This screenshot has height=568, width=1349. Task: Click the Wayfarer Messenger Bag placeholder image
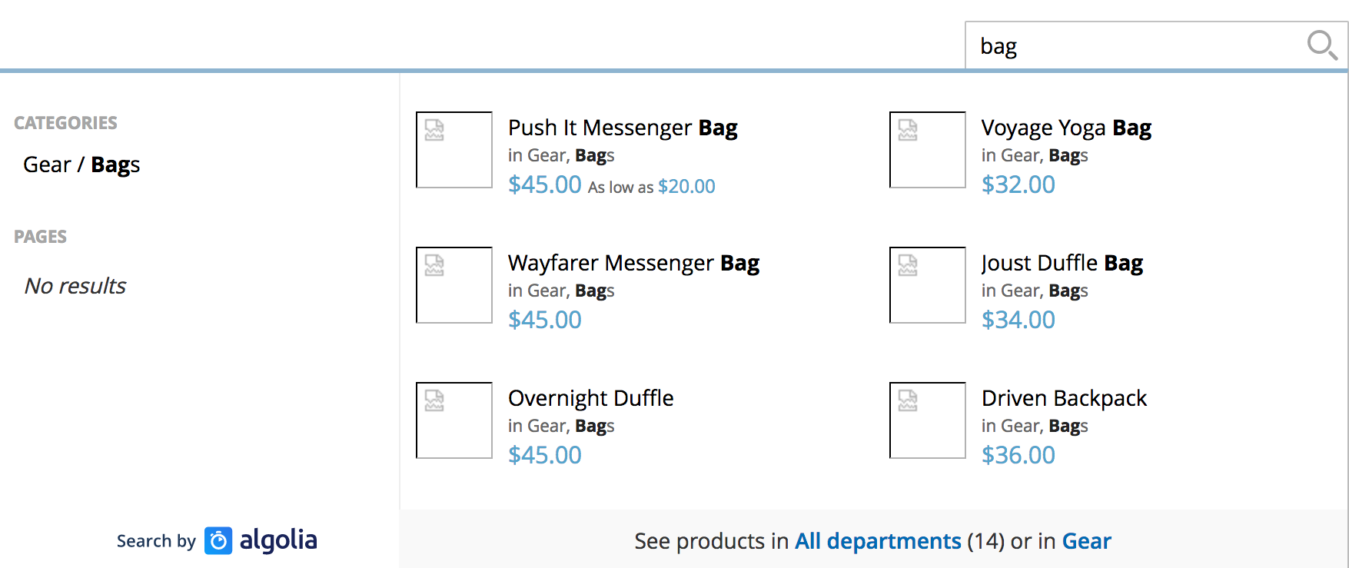click(x=454, y=285)
